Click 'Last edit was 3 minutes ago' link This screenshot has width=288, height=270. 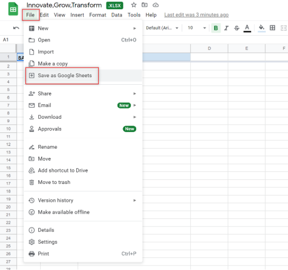[196, 15]
